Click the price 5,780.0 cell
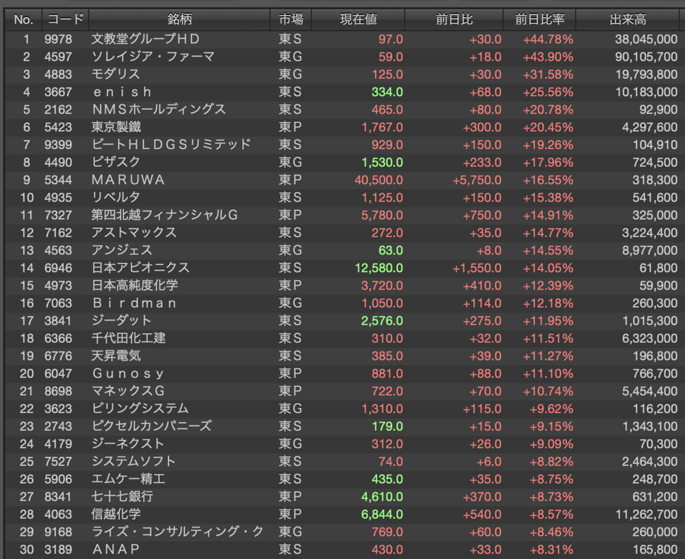Image resolution: width=685 pixels, height=559 pixels. click(382, 215)
